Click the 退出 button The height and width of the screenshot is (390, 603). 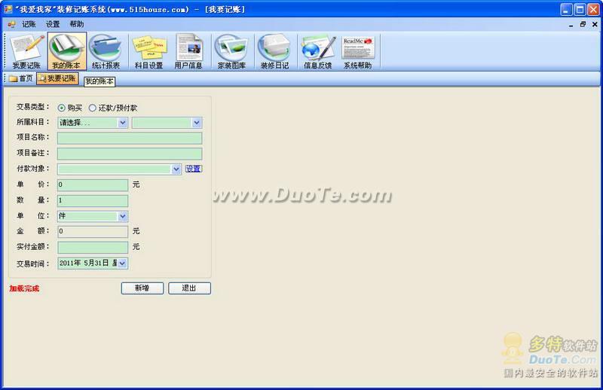tap(189, 288)
